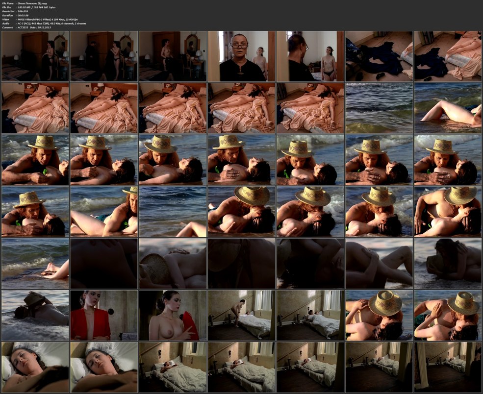483x394 pixels.
Task: Click first thumbnail in the fifth row
Action: [x=35, y=263]
